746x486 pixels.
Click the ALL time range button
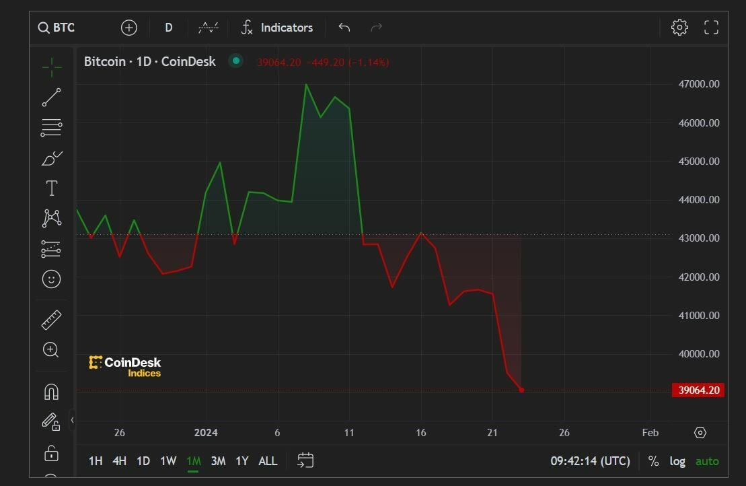pos(268,461)
